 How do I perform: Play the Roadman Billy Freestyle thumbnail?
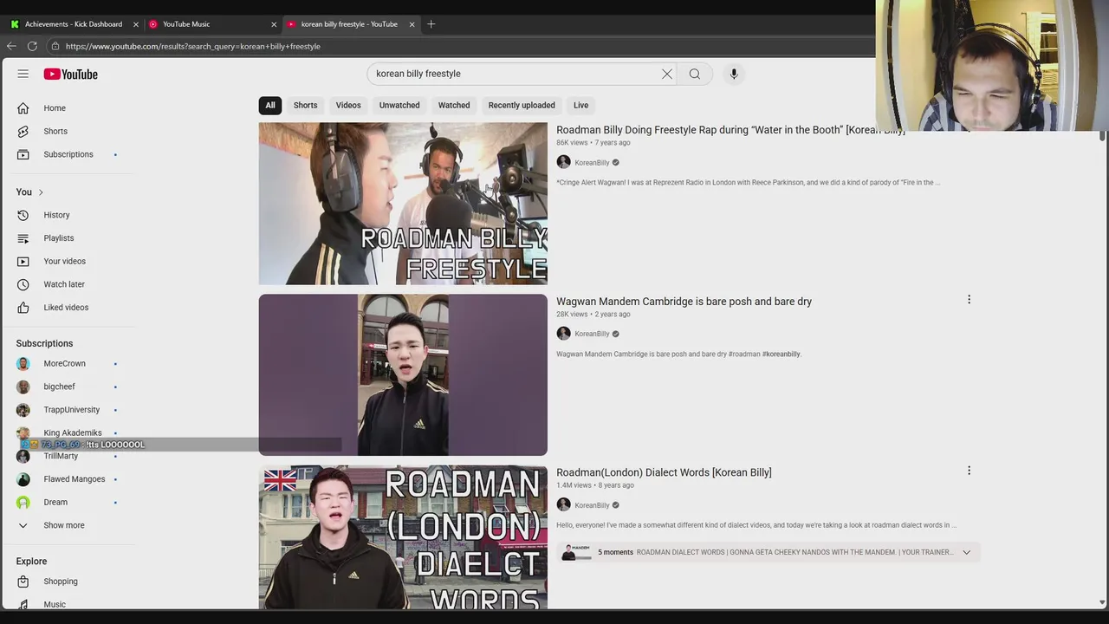pyautogui.click(x=403, y=204)
